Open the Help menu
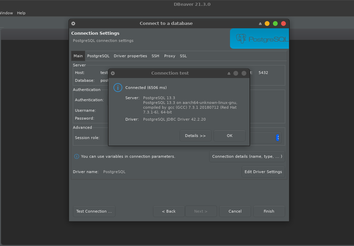Viewport: 354px width, 246px height. pyautogui.click(x=21, y=13)
